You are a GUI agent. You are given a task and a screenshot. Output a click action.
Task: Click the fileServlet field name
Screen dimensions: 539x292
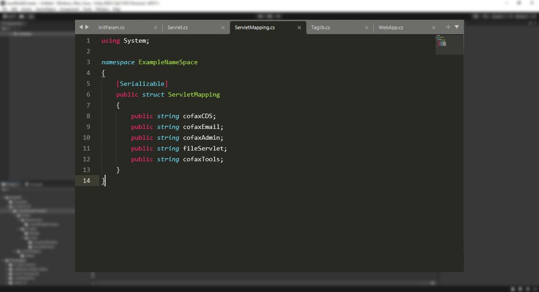(x=203, y=148)
